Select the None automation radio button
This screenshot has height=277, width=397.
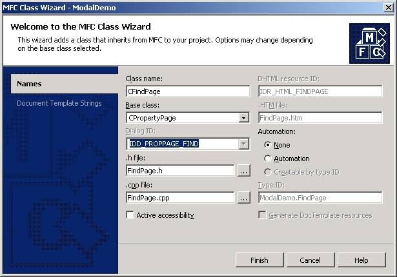[267, 145]
